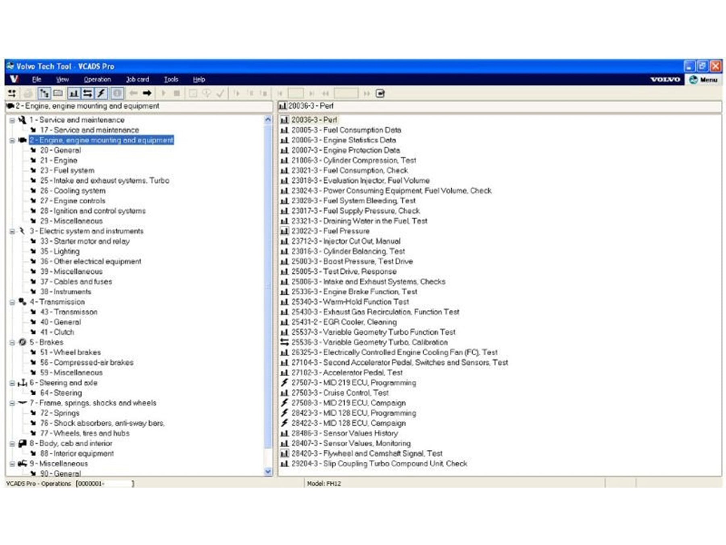Viewport: 726px width, 545px height.
Task: Click the connect icon at toolbar start
Action: tap(12, 94)
